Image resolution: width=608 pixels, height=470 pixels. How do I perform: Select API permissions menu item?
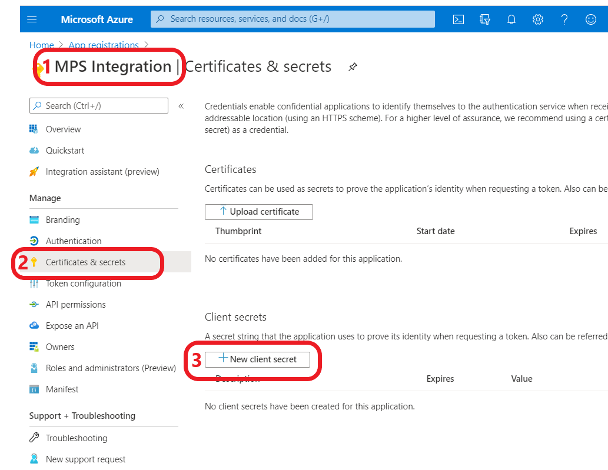(75, 305)
